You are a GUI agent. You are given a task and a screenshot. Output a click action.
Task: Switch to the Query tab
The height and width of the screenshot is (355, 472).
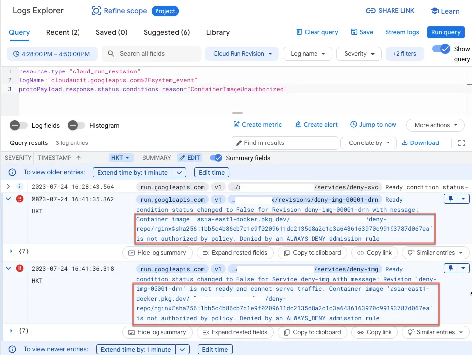tap(19, 32)
